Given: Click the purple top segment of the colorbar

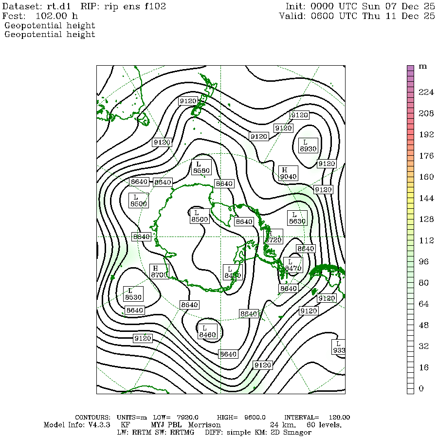Looking at the screenshot, I should coord(410,68).
